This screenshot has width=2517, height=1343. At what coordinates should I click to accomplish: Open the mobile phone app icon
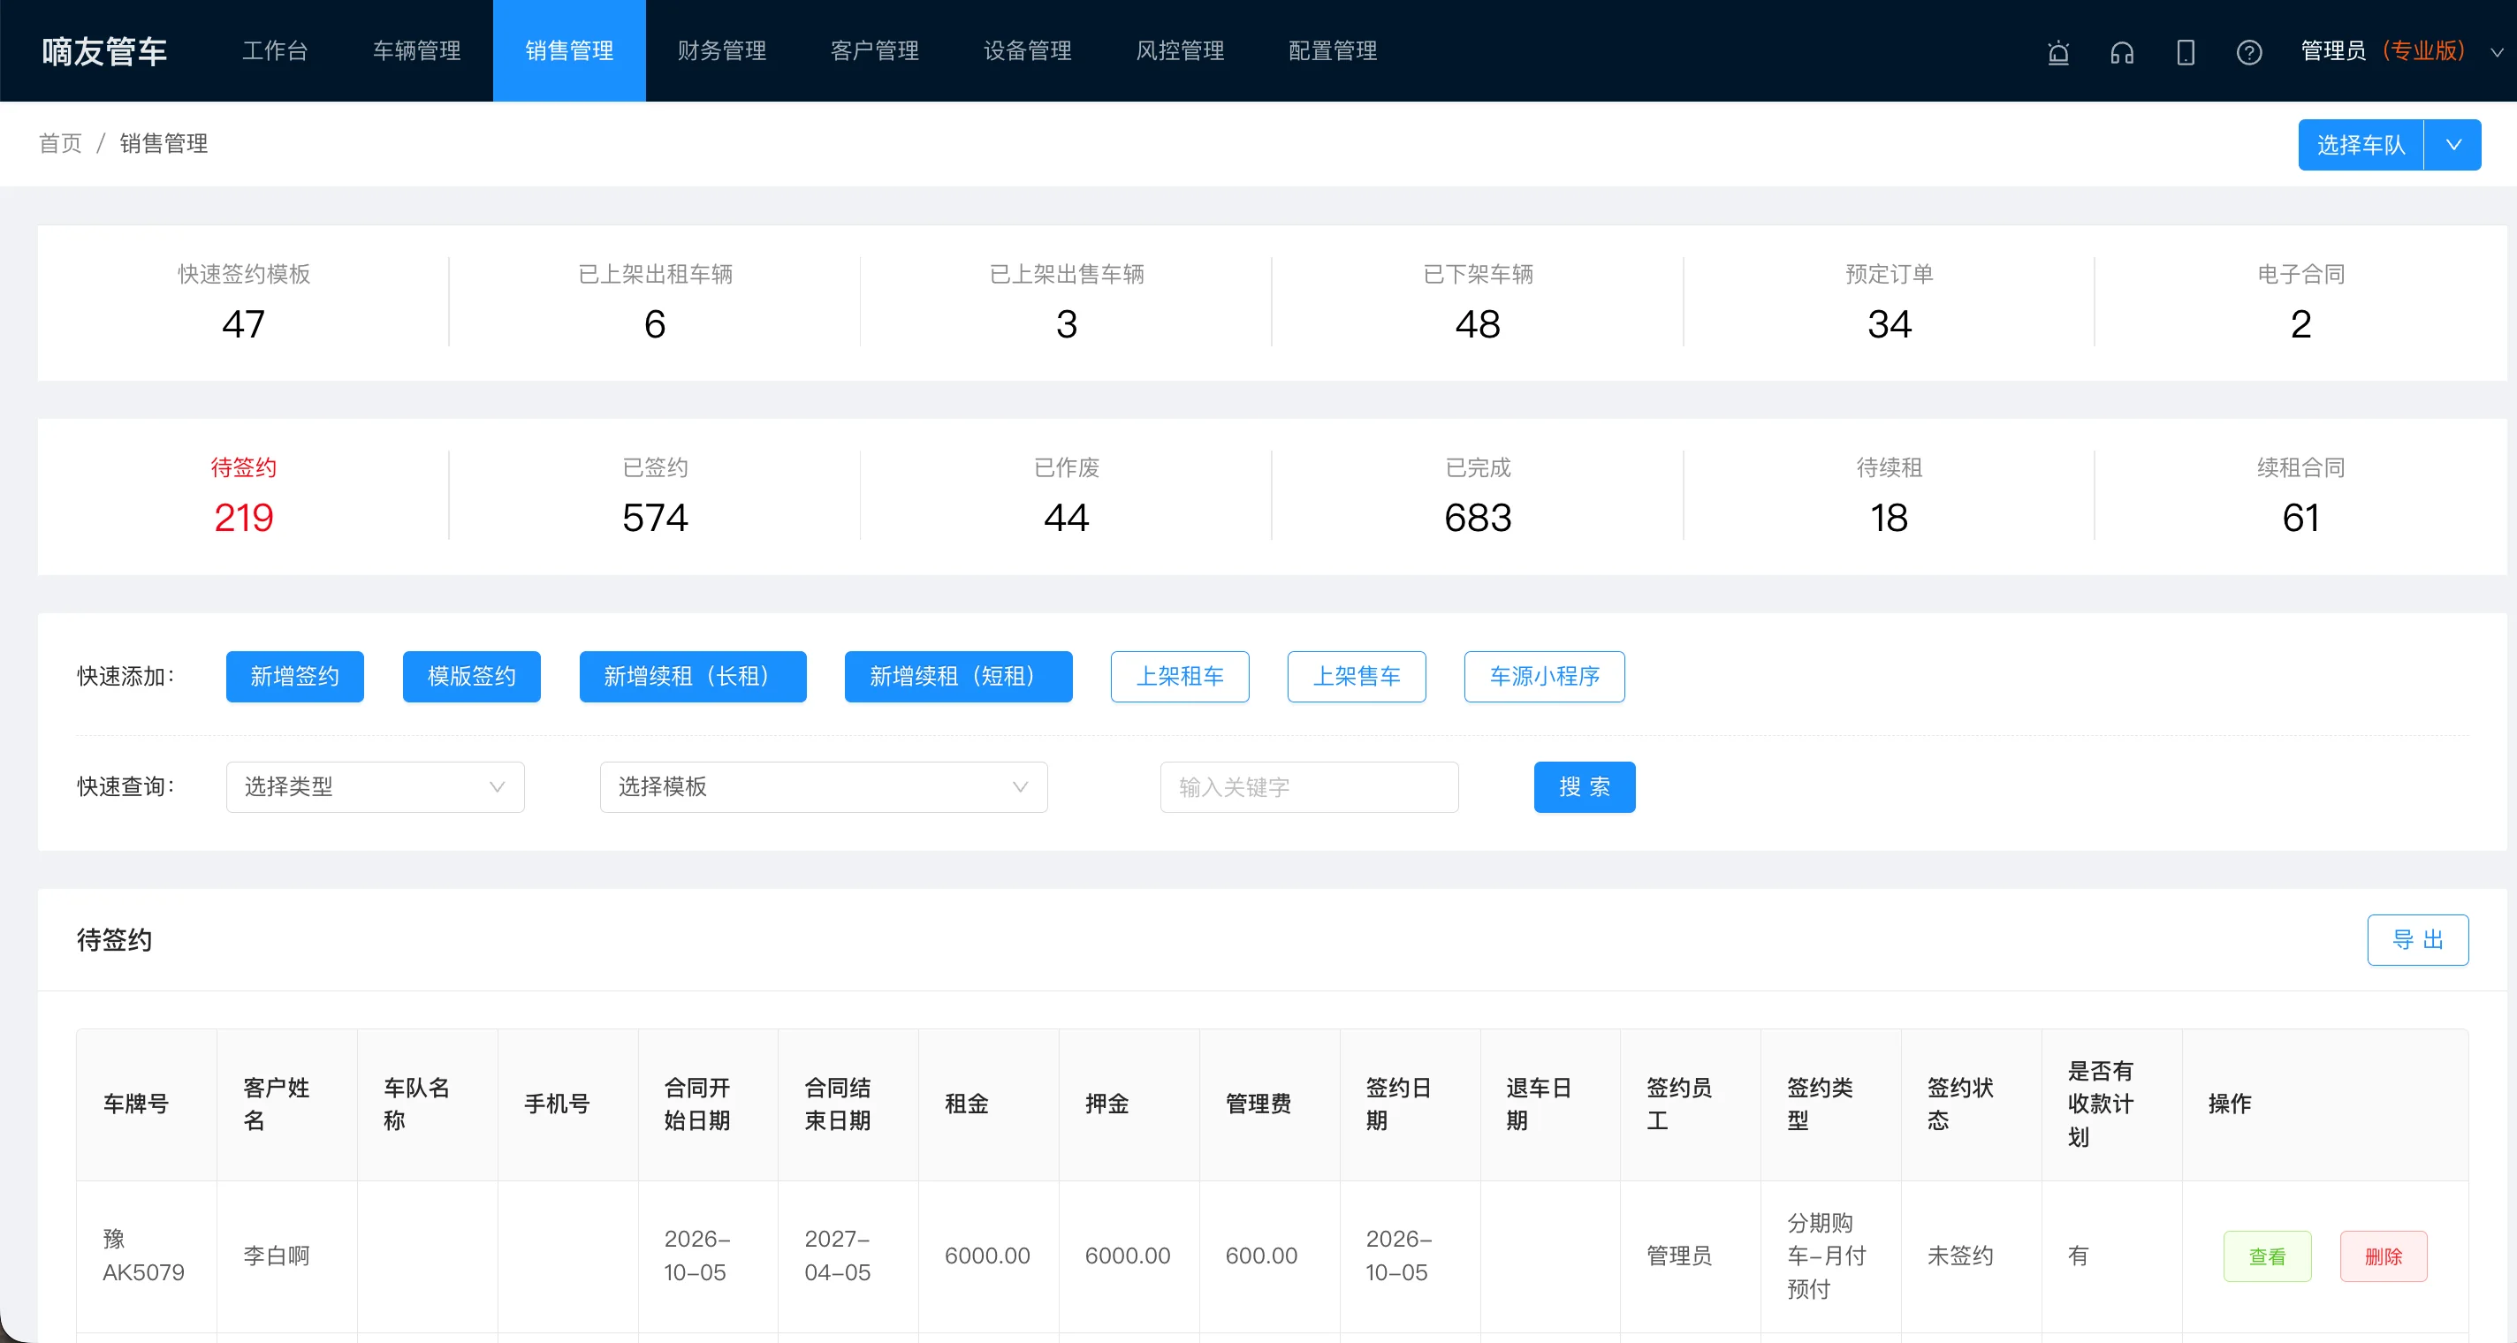point(2185,52)
